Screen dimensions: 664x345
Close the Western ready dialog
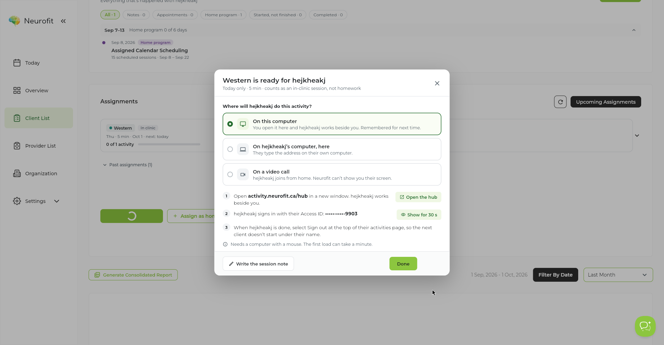tap(437, 83)
